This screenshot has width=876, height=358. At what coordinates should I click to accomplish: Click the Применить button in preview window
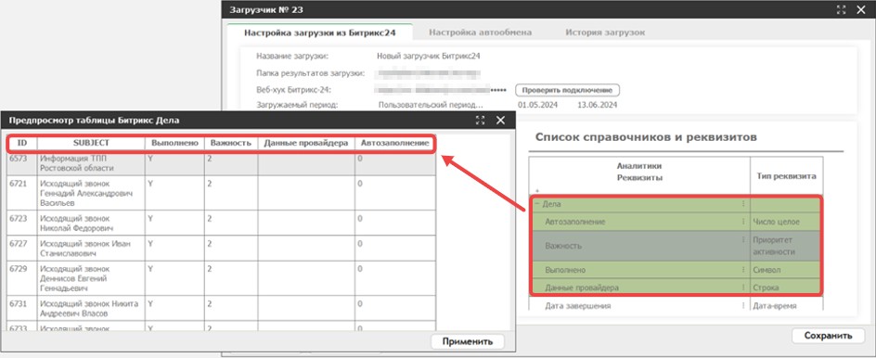click(468, 341)
